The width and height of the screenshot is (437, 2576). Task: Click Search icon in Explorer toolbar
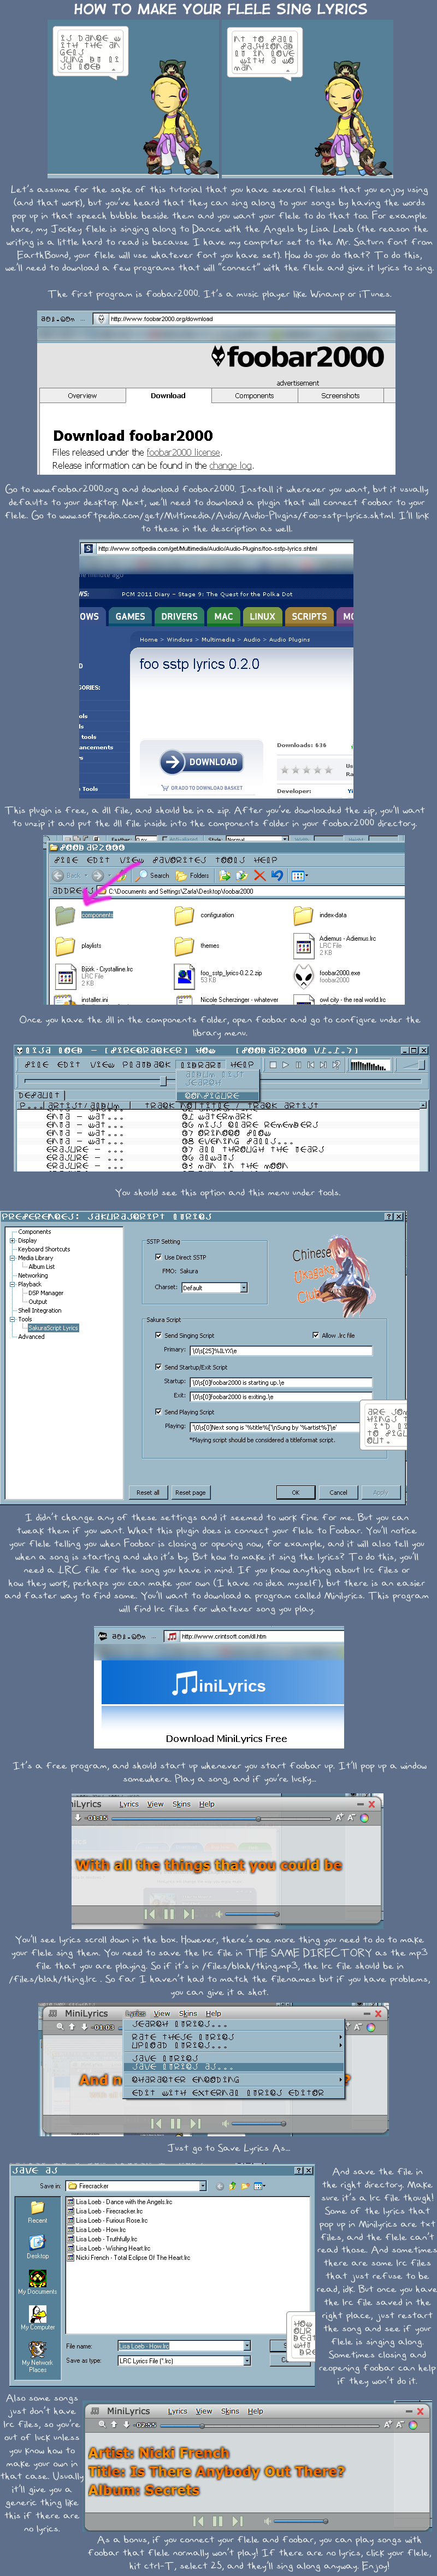click(152, 875)
